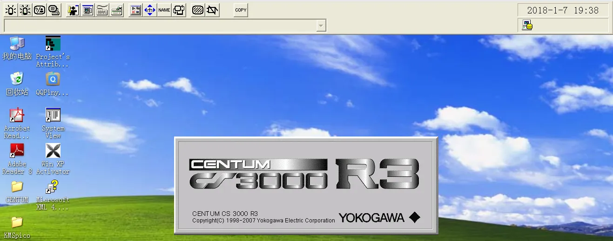The height and width of the screenshot is (241, 613).
Task: Select the CENTUM folder icon
Action: (17, 192)
